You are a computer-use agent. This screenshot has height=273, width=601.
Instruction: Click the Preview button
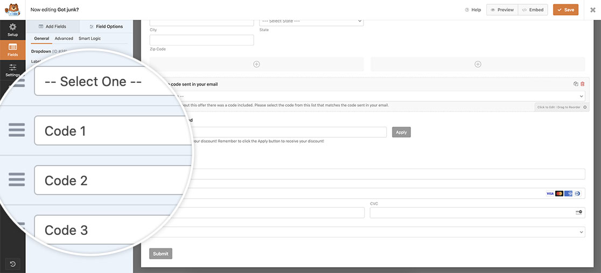click(x=502, y=10)
